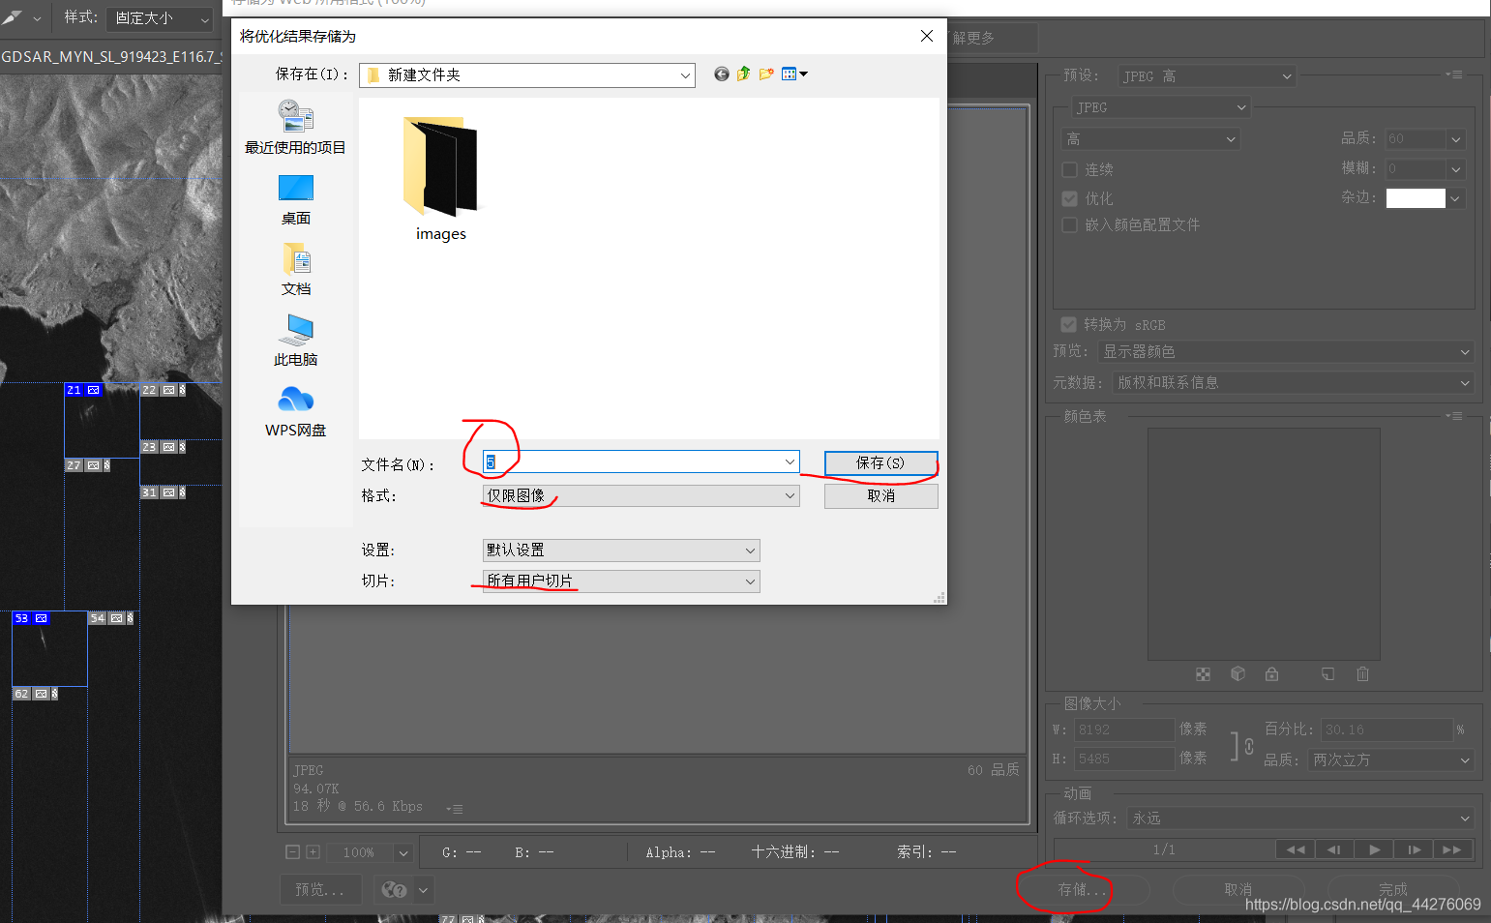Click the tool preset icon in options bar
The image size is (1491, 923).
coord(12,17)
